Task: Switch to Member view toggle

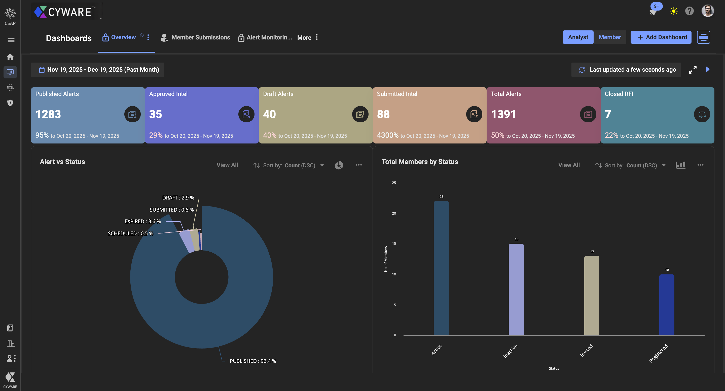Action: pos(610,37)
